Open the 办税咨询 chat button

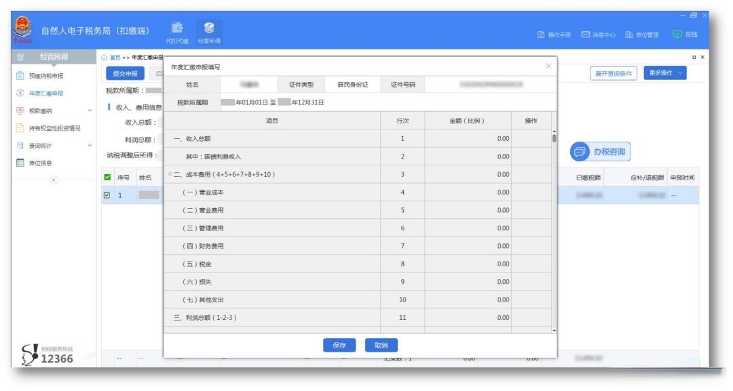pyautogui.click(x=600, y=152)
